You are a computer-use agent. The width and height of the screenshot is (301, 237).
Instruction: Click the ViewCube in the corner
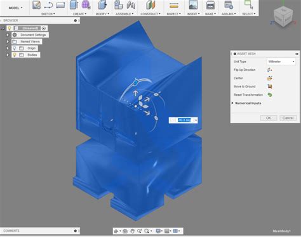click(x=283, y=16)
